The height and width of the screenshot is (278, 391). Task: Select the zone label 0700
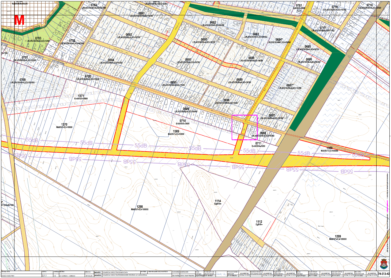pyautogui.click(x=88, y=76)
